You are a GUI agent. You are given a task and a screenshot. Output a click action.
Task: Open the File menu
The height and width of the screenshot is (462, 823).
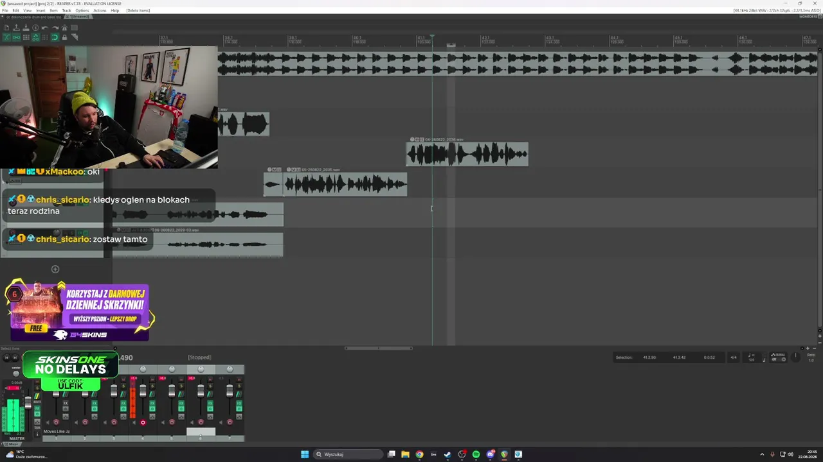click(5, 10)
